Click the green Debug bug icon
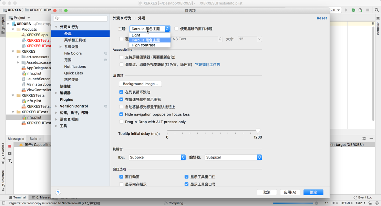Viewport: 381px width, 206px height. (353, 10)
